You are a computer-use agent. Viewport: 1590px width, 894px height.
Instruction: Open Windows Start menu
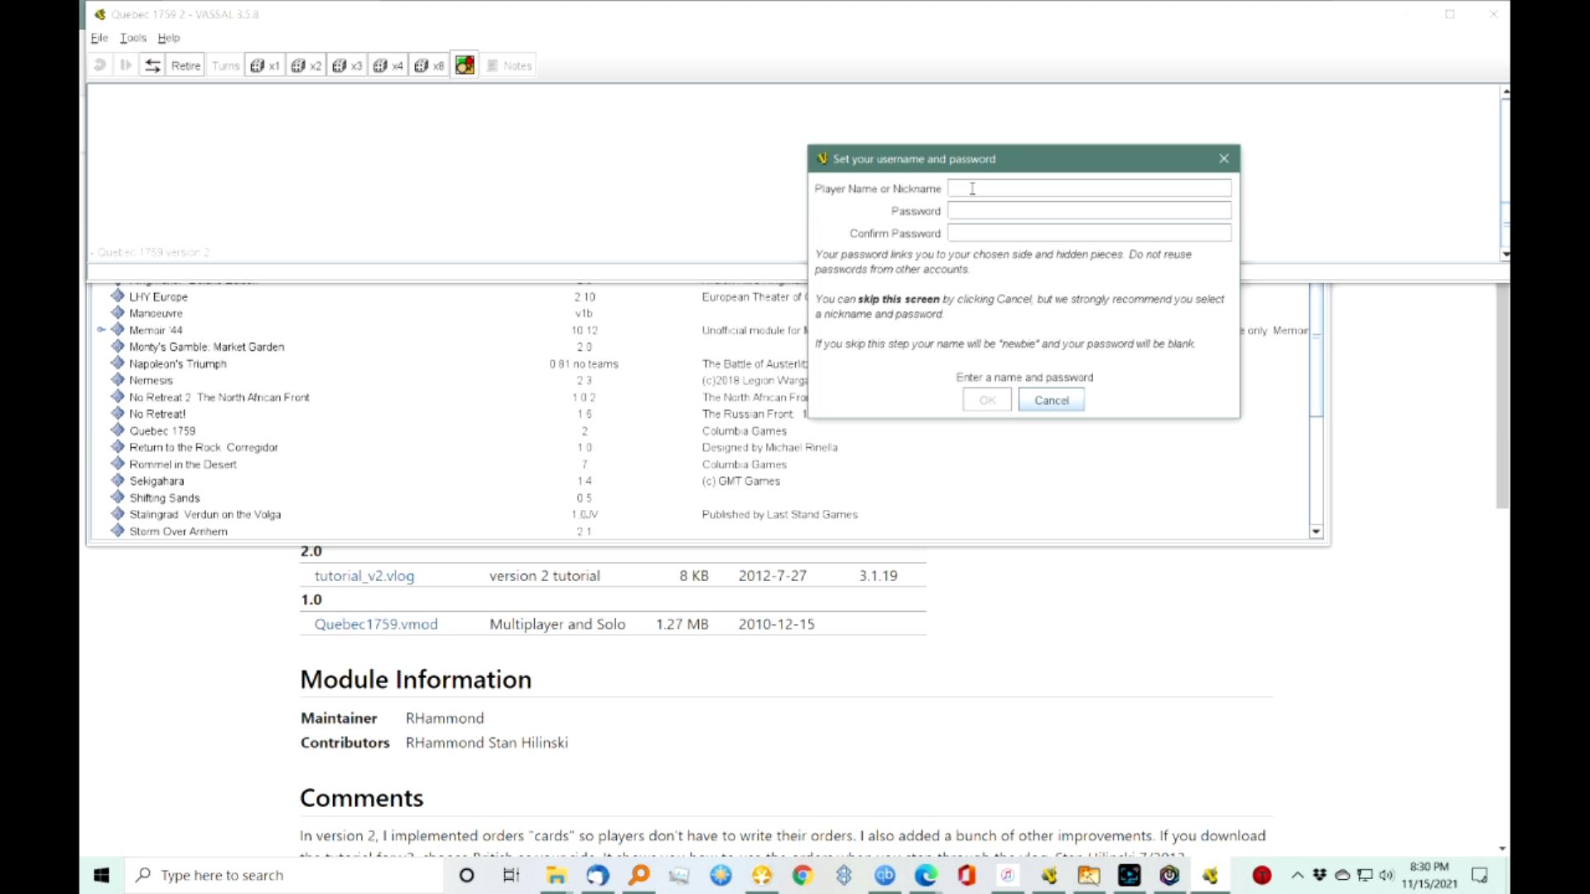pos(102,875)
